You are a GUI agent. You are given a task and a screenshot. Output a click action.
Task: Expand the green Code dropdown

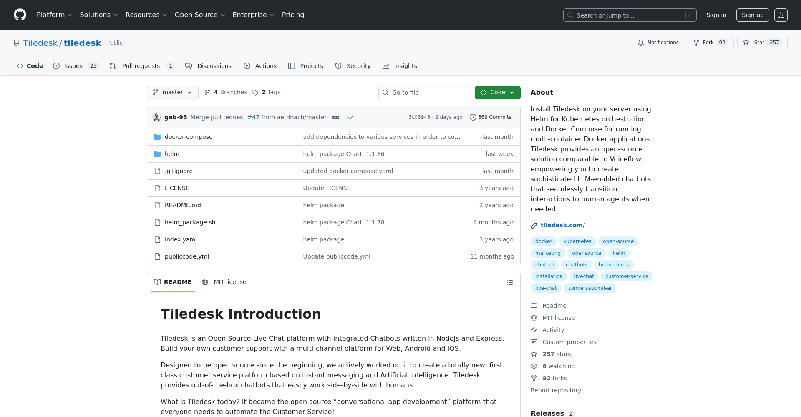click(497, 92)
